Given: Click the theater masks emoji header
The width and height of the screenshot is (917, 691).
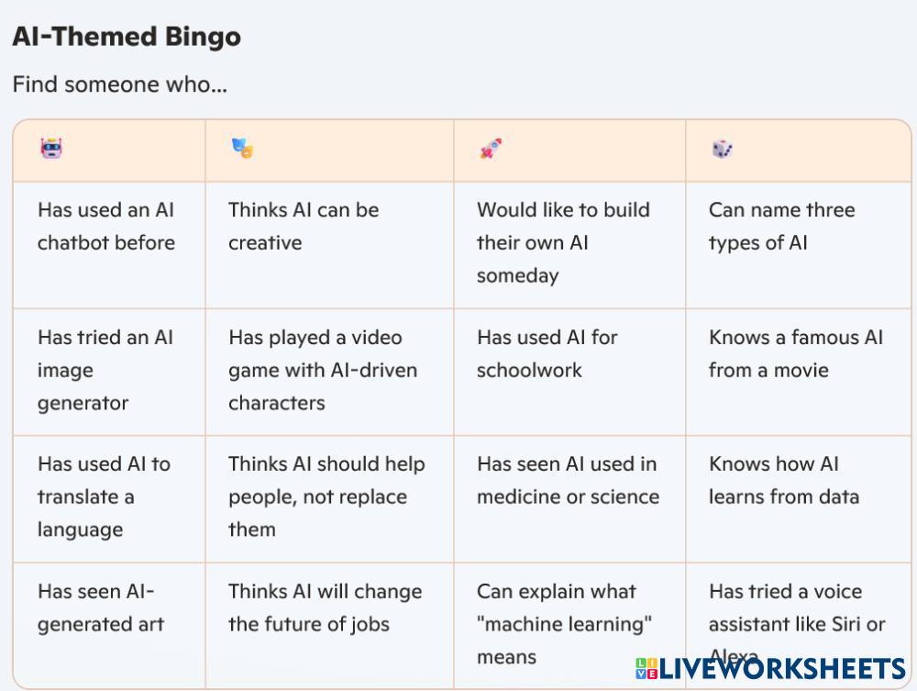Looking at the screenshot, I should (242, 149).
